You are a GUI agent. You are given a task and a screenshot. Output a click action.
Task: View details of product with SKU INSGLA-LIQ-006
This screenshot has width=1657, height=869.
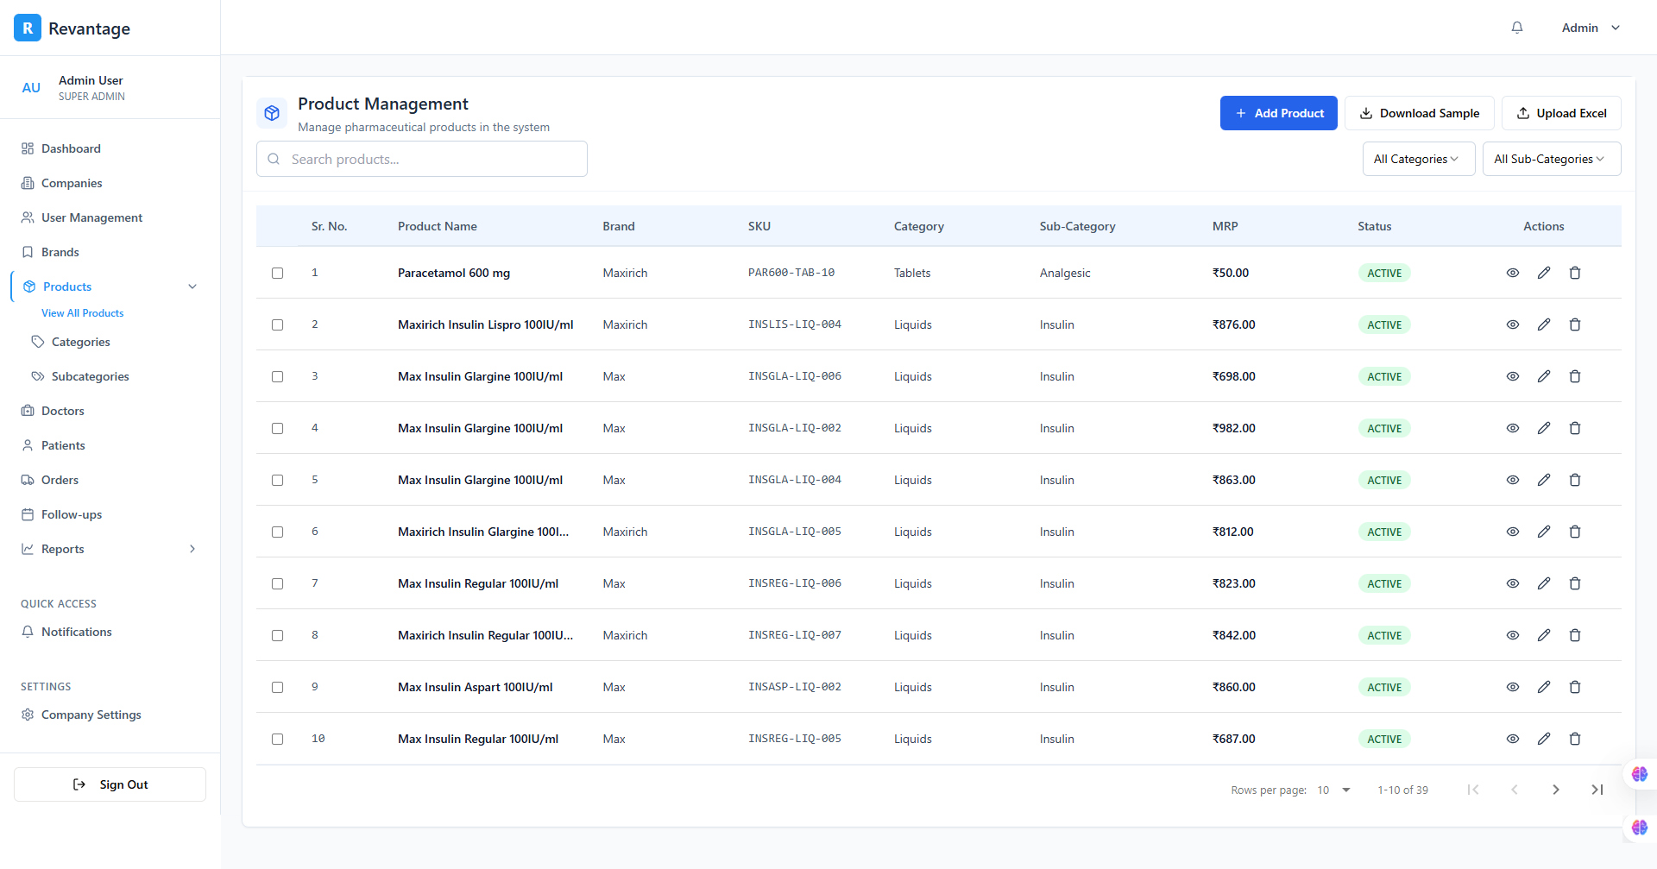point(1513,376)
